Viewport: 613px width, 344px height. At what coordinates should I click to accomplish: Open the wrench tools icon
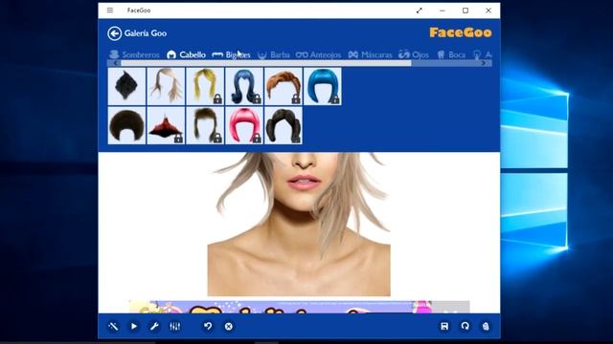click(154, 326)
